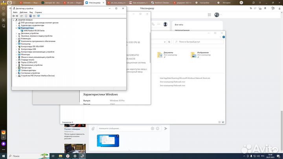This screenshot has height=159, width=283.
Task: Click the Все чаты filter
Action: pos(179,25)
